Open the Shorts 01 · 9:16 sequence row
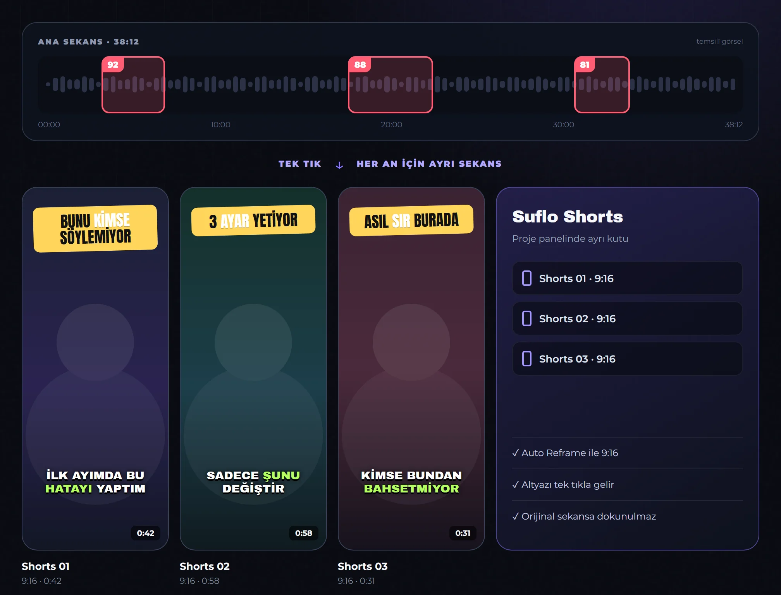Image resolution: width=781 pixels, height=595 pixels. 627,279
